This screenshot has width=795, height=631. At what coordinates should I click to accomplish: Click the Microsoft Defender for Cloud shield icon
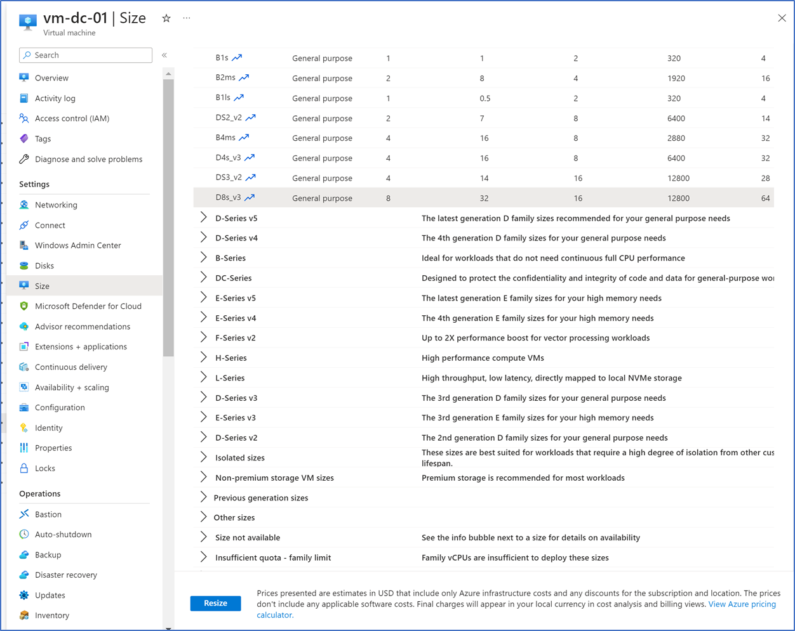coord(24,306)
